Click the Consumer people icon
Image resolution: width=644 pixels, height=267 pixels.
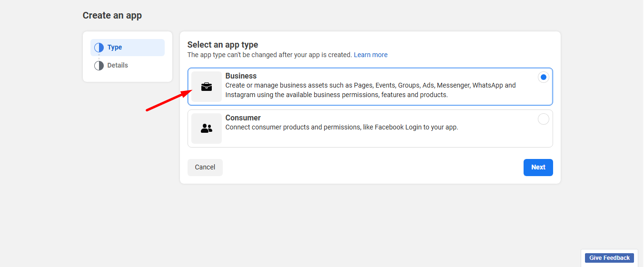pos(207,129)
